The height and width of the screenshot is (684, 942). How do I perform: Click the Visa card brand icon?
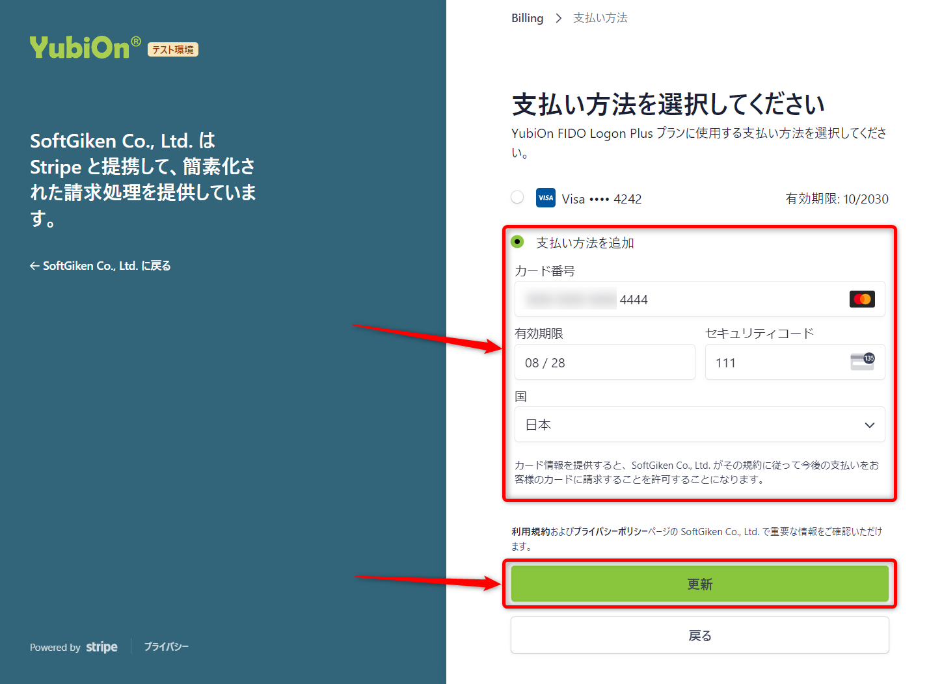(x=545, y=198)
